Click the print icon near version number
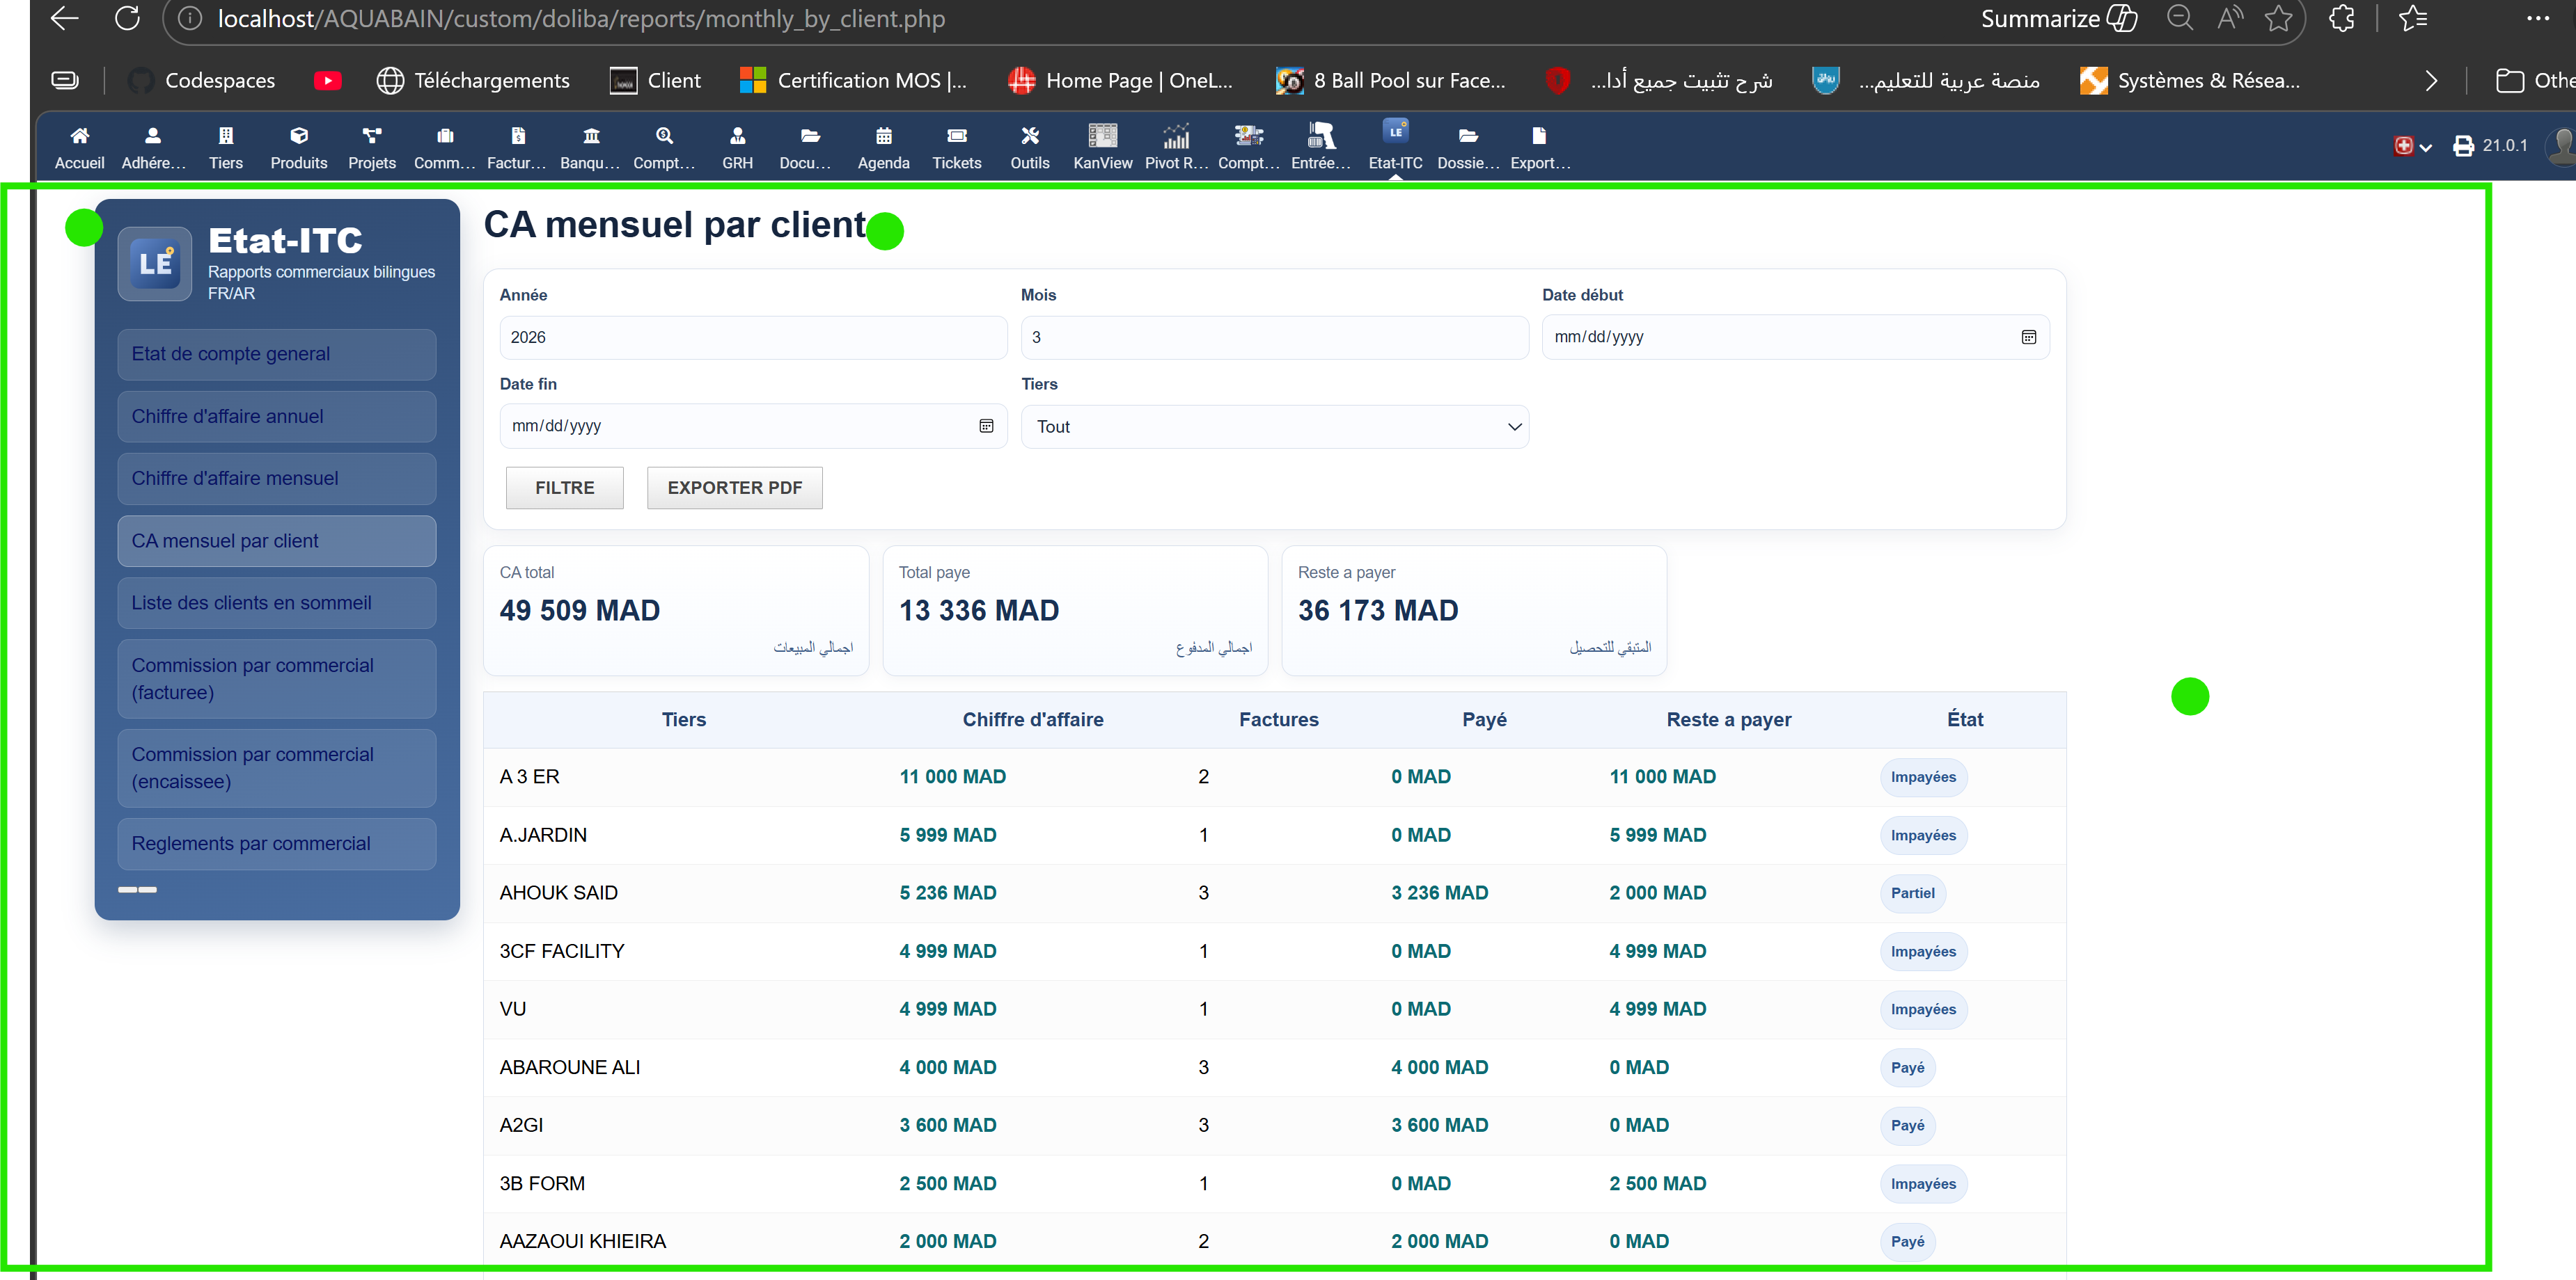The image size is (2576, 1280). [x=2463, y=146]
